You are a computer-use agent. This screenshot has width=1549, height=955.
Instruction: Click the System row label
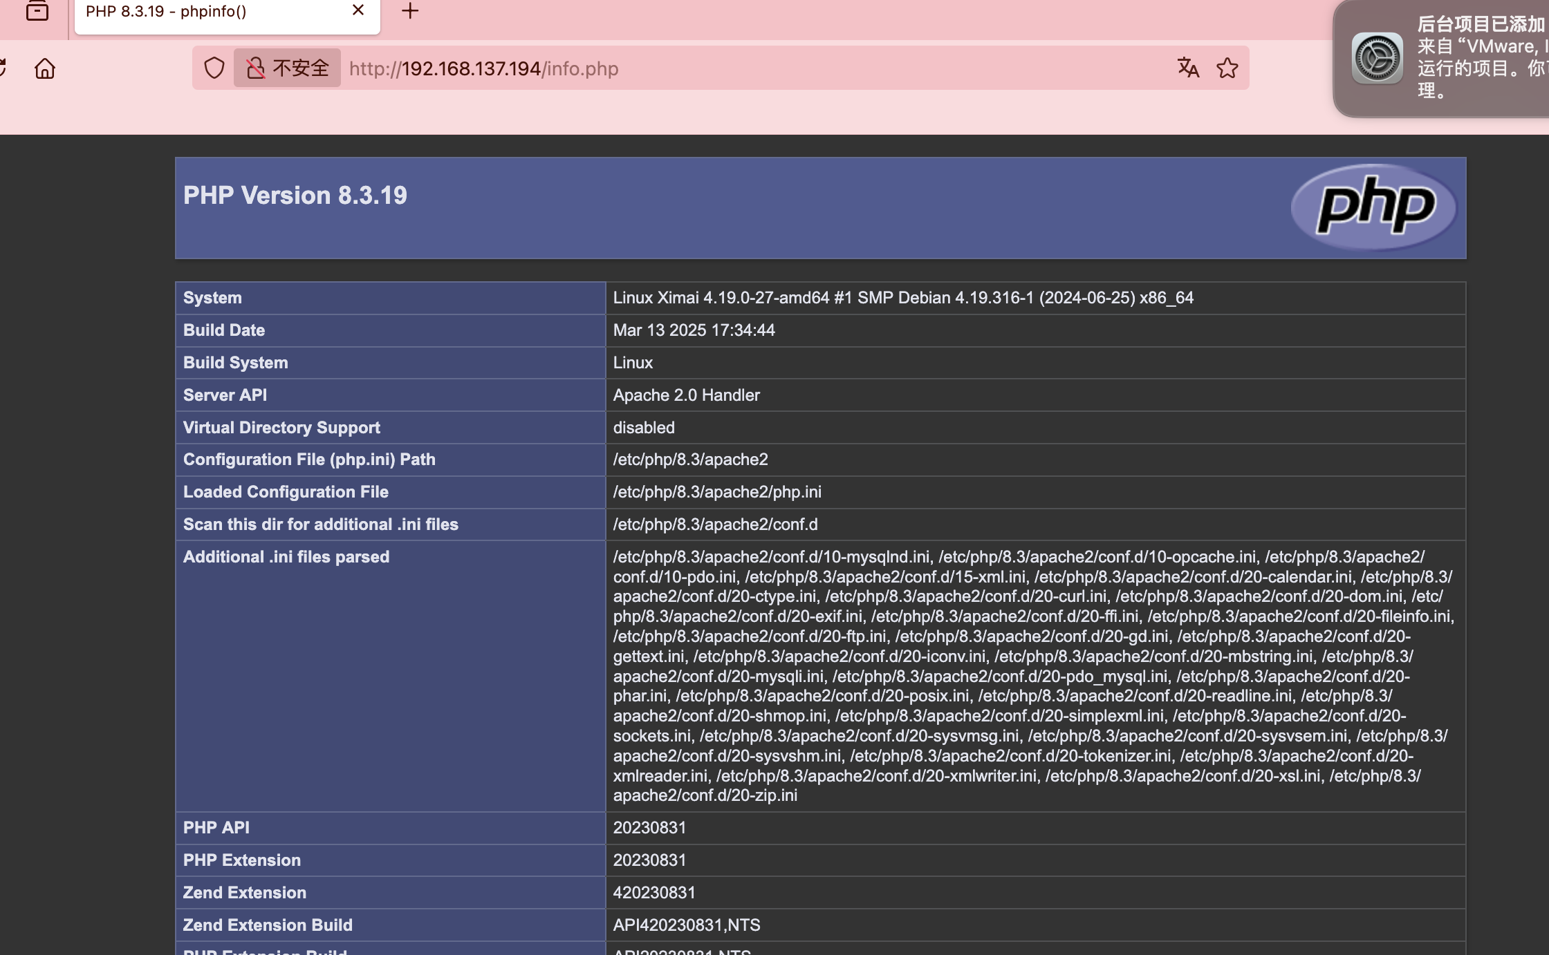pos(212,298)
